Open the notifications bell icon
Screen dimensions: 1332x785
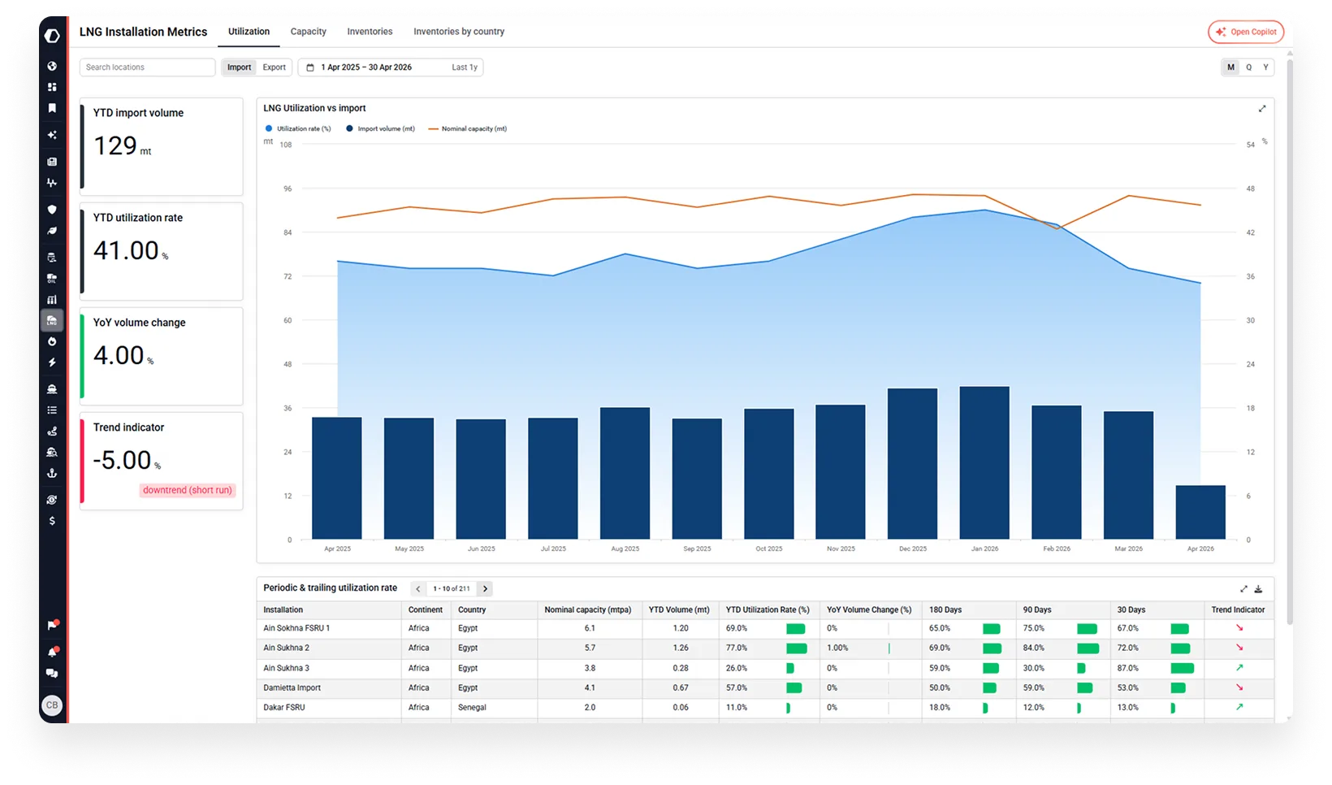[52, 651]
